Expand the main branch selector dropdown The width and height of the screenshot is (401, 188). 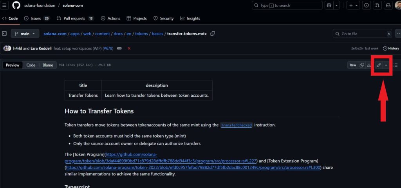pyautogui.click(x=25, y=34)
